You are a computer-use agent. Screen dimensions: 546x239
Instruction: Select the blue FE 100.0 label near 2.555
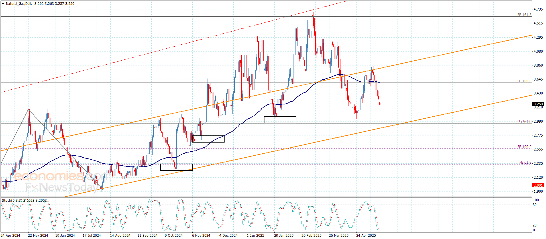524,147
